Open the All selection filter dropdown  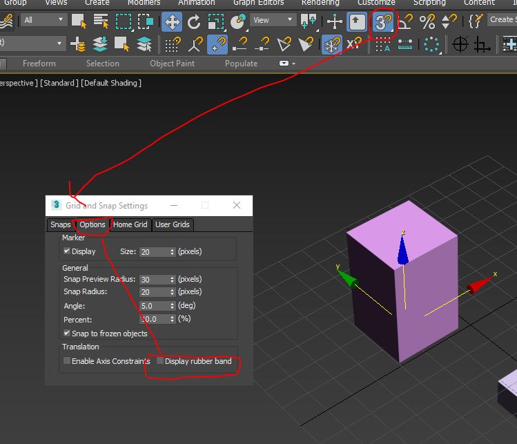(x=44, y=20)
